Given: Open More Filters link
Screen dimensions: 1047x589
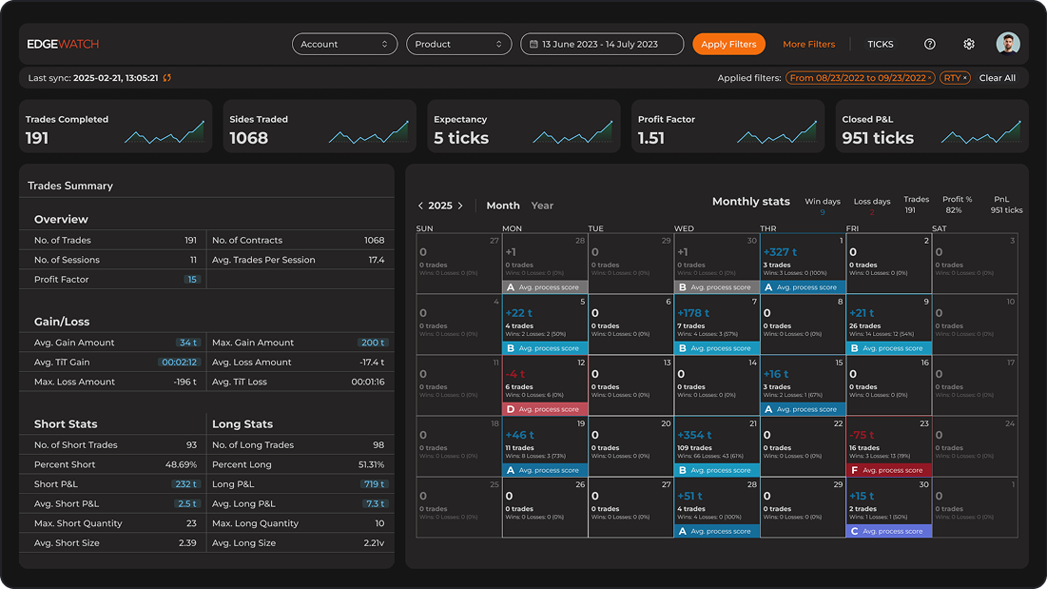Looking at the screenshot, I should point(808,45).
